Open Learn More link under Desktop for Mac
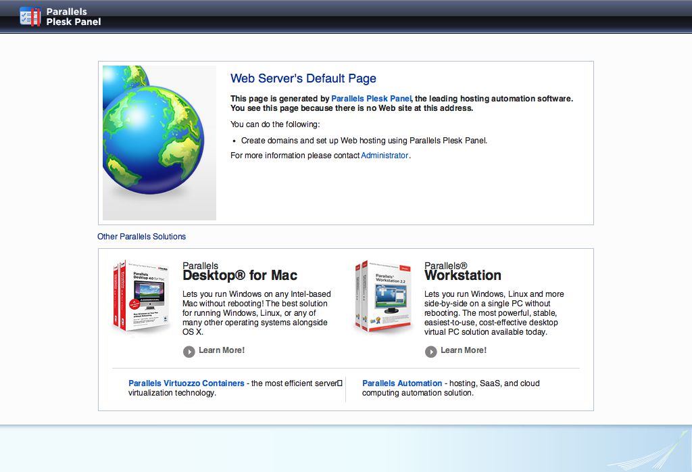The height and width of the screenshot is (472, 692). (x=222, y=350)
